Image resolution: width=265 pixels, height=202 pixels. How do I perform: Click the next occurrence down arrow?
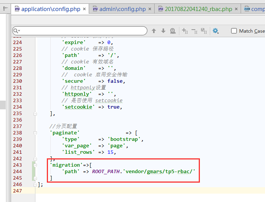[x=163, y=31]
